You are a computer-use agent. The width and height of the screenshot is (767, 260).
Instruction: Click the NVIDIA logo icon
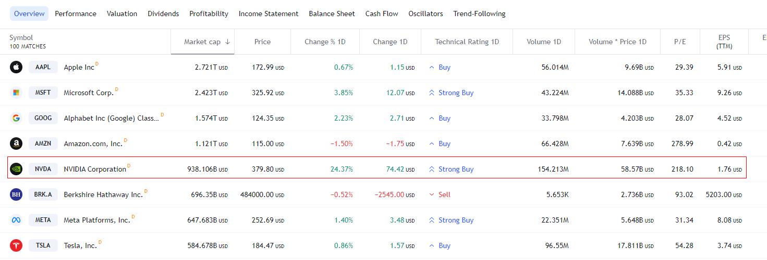[16, 169]
